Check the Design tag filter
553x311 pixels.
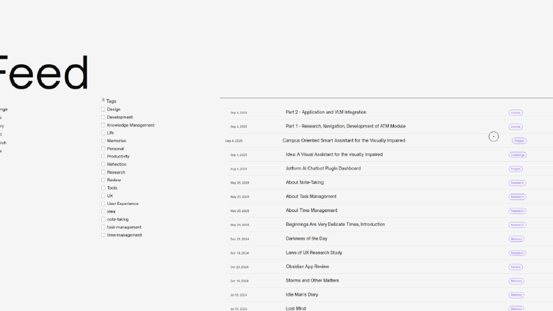(x=103, y=109)
